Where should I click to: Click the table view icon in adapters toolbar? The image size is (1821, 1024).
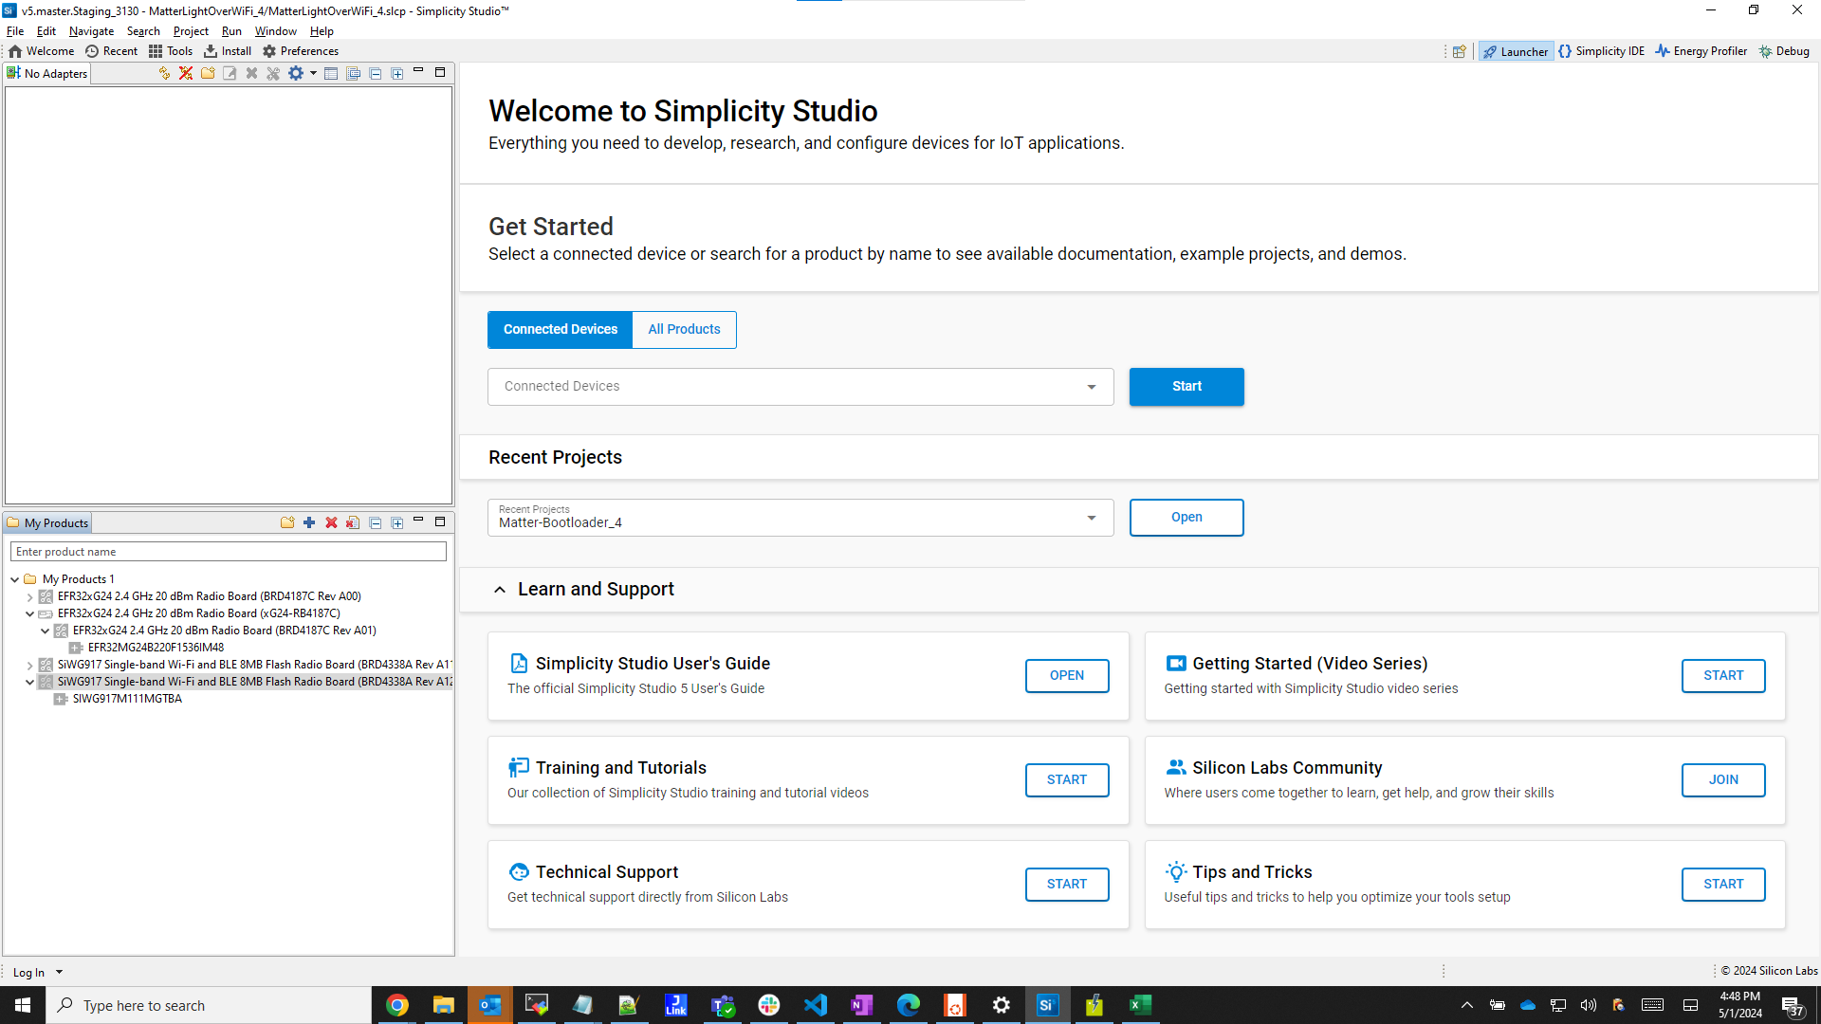(331, 73)
